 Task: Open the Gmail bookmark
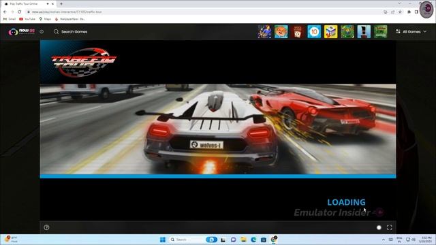click(9, 19)
